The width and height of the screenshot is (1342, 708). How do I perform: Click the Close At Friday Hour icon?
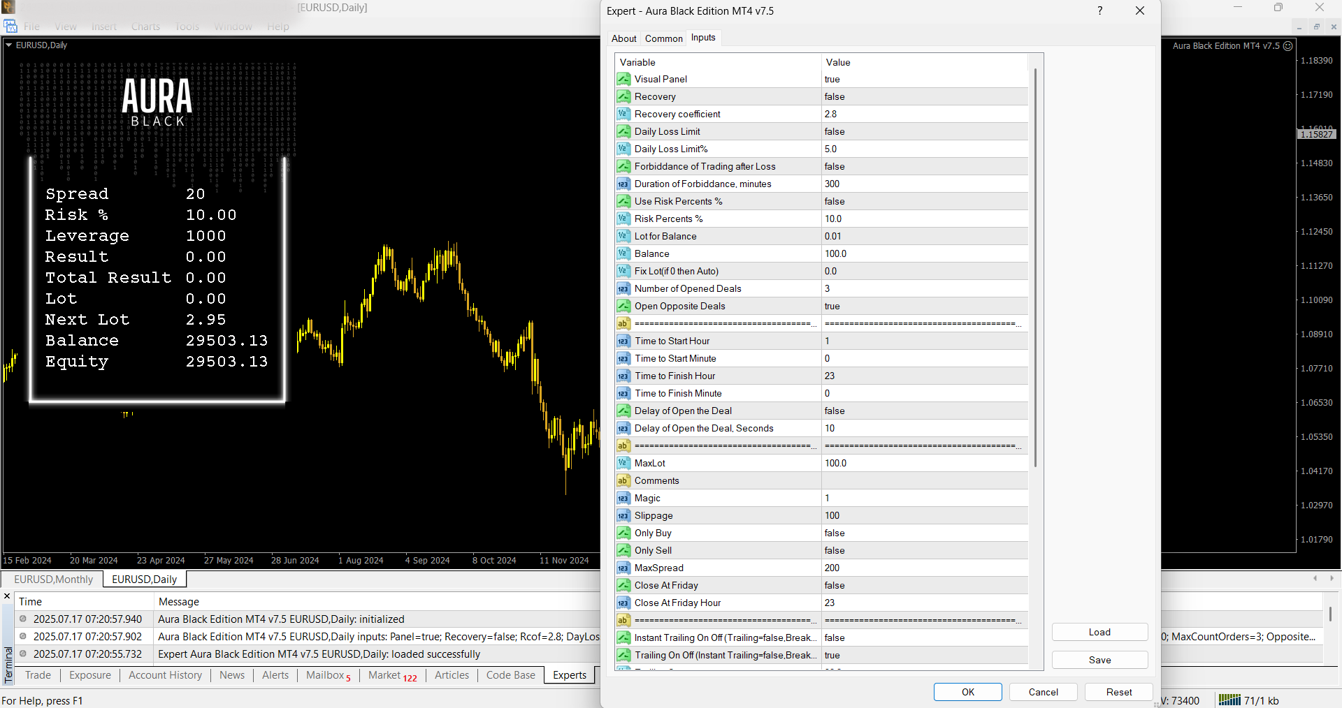(623, 603)
